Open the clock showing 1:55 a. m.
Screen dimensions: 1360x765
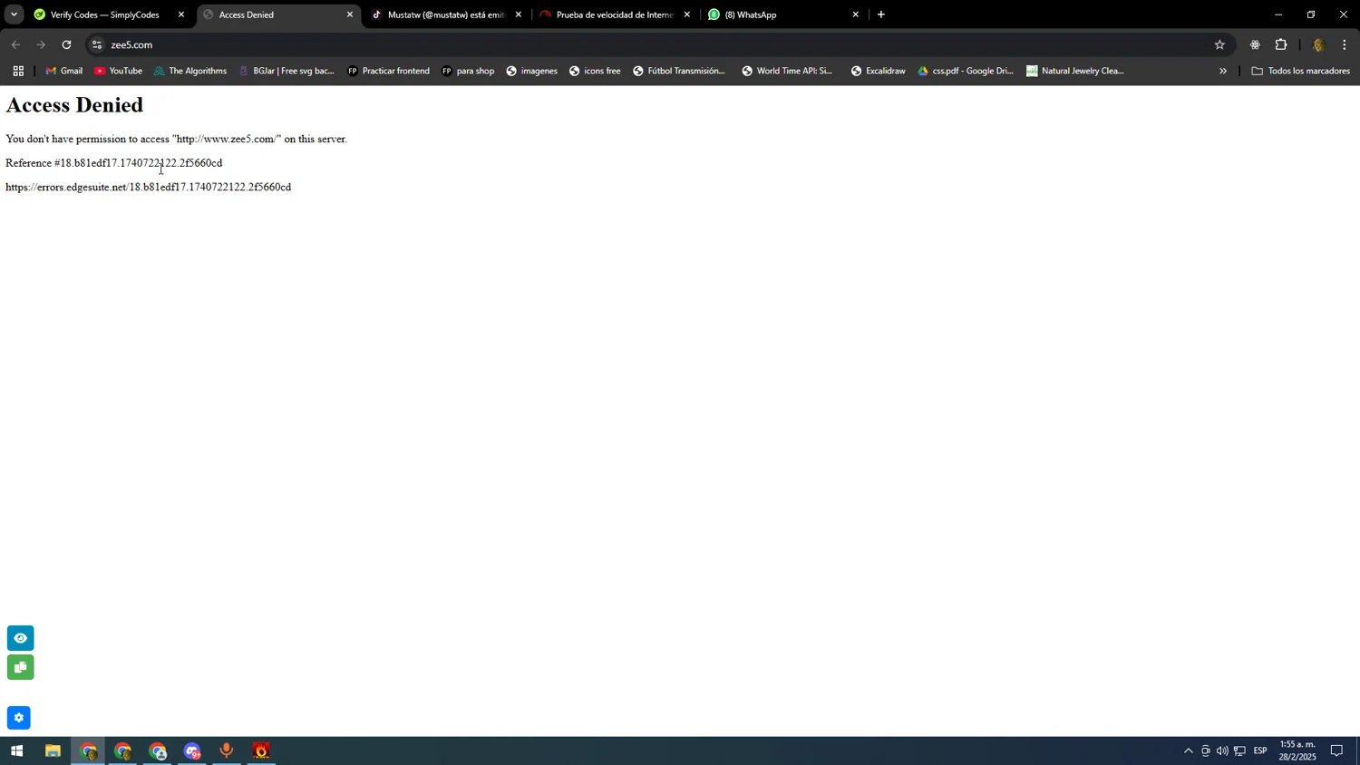point(1297,750)
